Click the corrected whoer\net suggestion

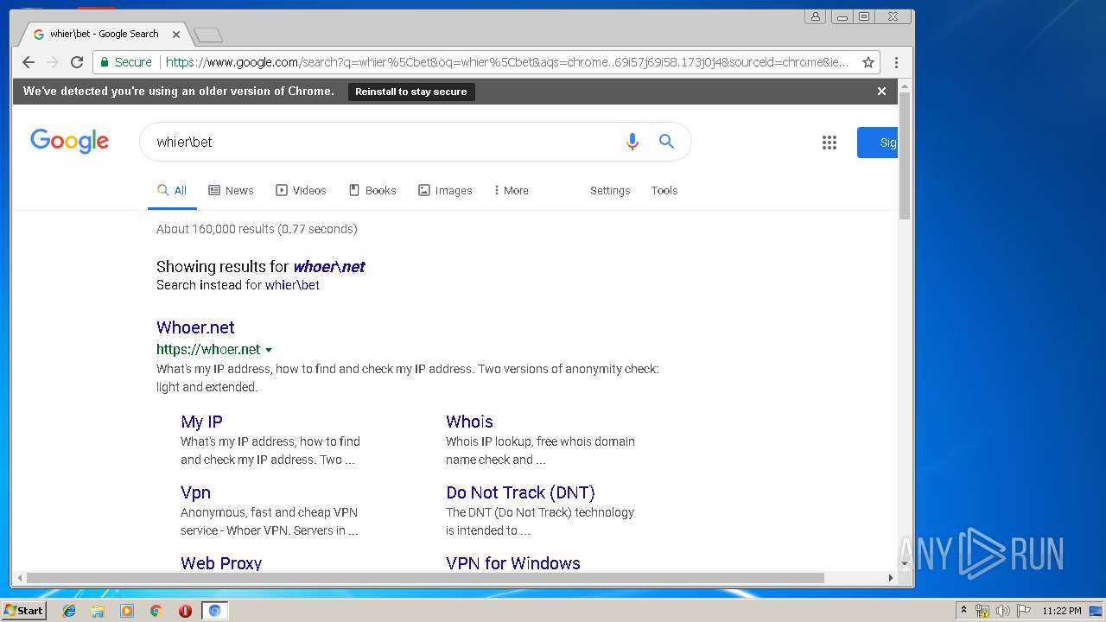tap(329, 266)
